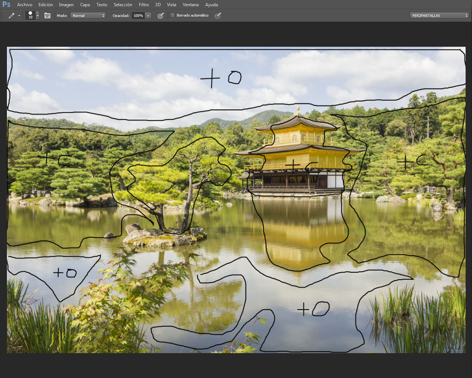
Task: Click the 'Borrado automático' label text
Action: tap(193, 15)
